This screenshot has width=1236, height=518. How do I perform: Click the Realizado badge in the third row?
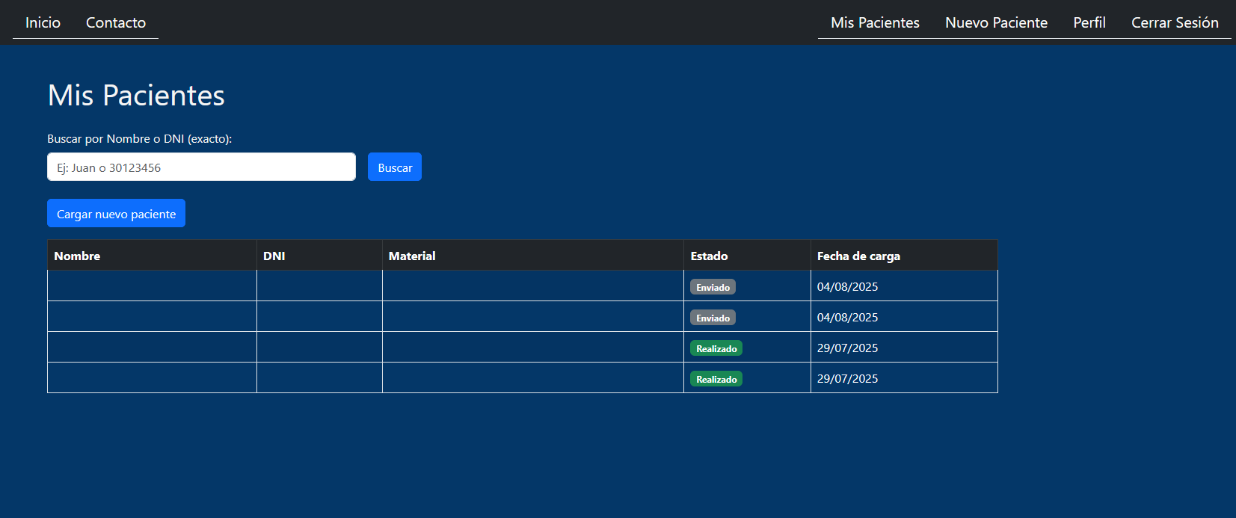tap(716, 348)
